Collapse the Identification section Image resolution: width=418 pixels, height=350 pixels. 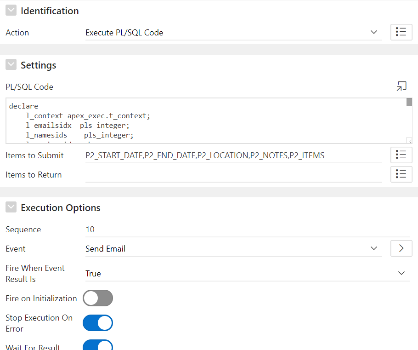coord(11,11)
